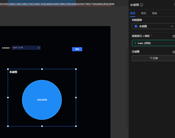Open the 高级 tab
This screenshot has height=138, width=175.
click(154, 13)
